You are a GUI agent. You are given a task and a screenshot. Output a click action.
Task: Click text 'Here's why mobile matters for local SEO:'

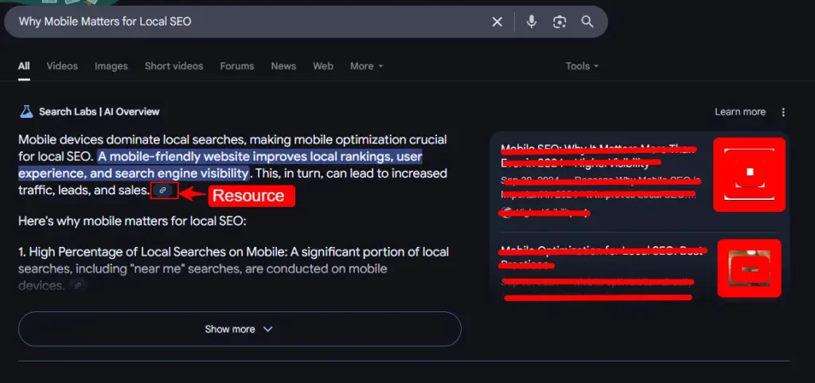tap(131, 221)
